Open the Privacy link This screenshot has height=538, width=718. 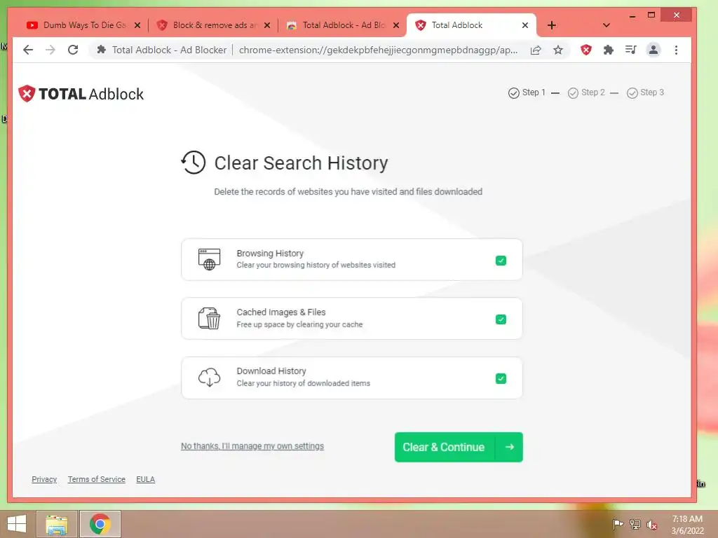pos(44,479)
